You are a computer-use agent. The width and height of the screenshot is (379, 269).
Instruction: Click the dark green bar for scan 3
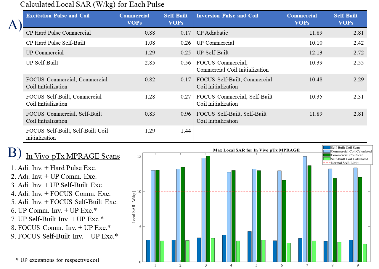[208, 209]
